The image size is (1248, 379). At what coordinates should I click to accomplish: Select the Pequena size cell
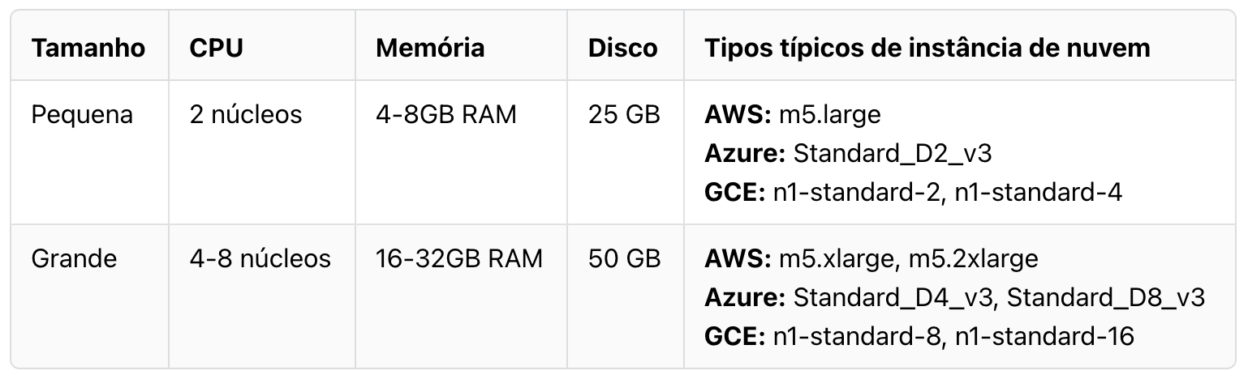pyautogui.click(x=81, y=115)
